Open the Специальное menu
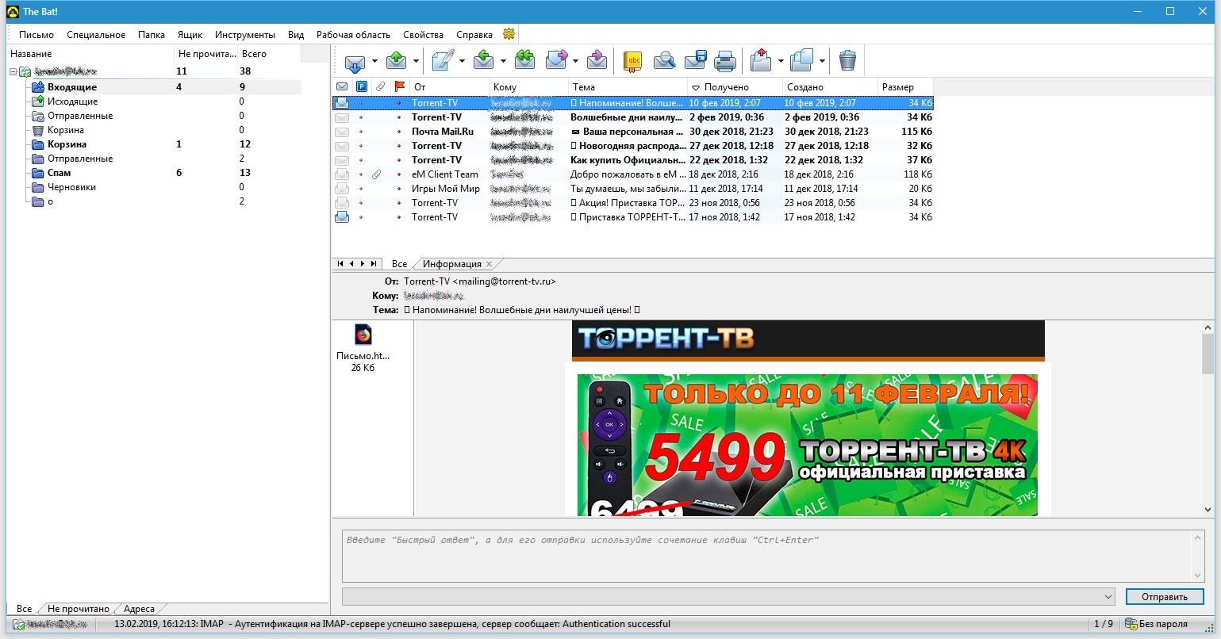1221x639 pixels. [96, 35]
